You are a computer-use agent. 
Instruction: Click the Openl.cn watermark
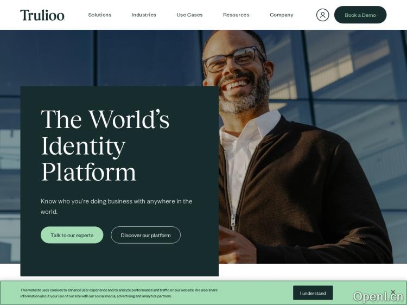[x=378, y=297]
